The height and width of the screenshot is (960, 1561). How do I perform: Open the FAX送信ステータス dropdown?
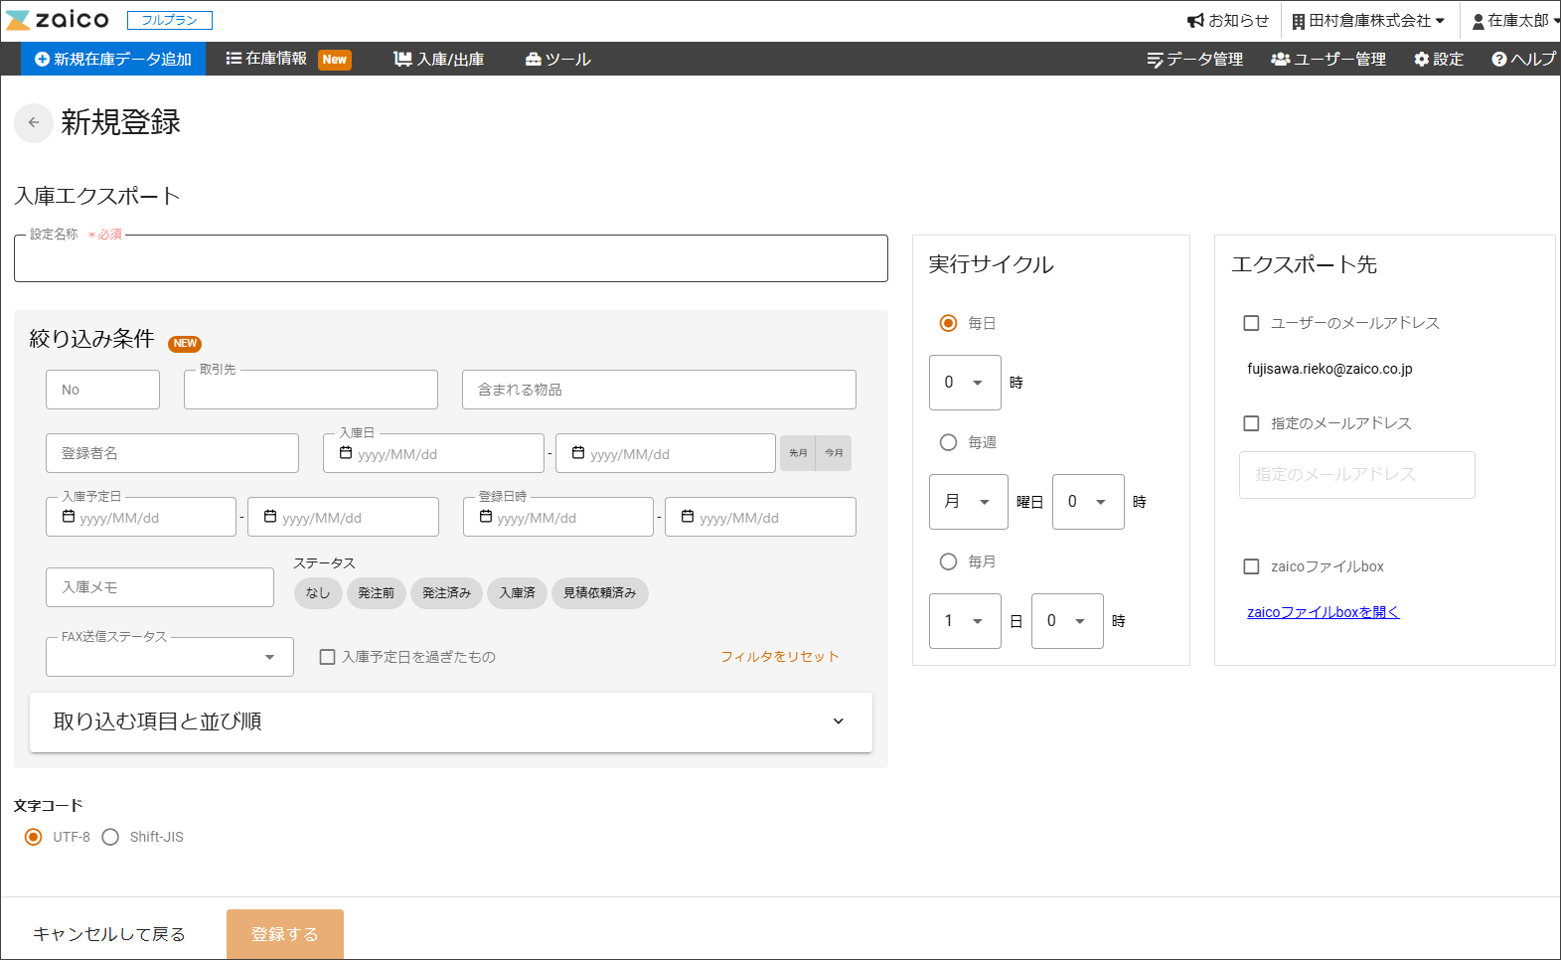170,657
